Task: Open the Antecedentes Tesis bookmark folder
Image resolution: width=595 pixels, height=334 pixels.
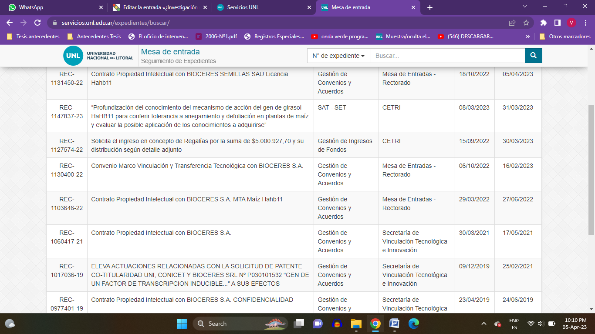Action: [x=94, y=37]
